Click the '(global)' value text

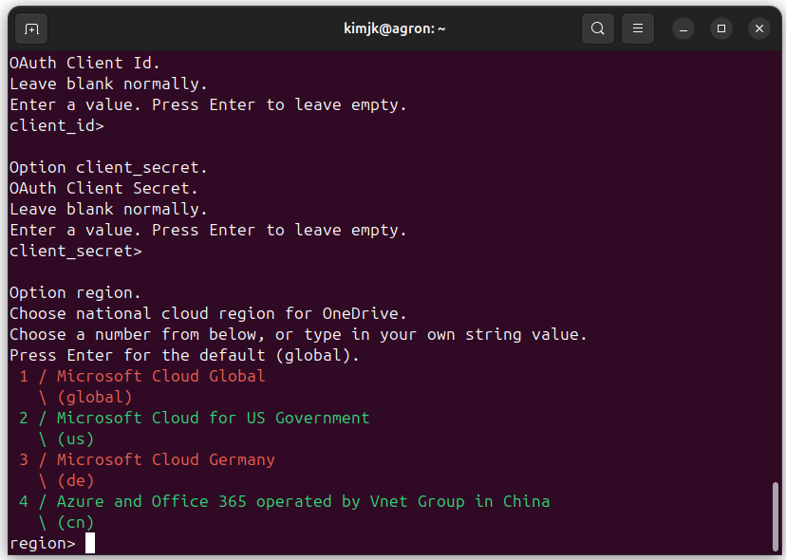[x=95, y=397]
